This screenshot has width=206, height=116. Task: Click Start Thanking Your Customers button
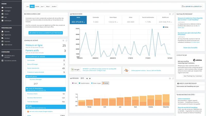[193, 76]
